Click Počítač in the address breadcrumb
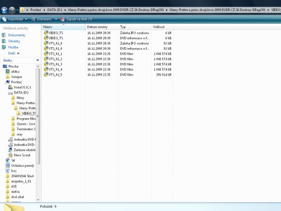 click(x=36, y=10)
